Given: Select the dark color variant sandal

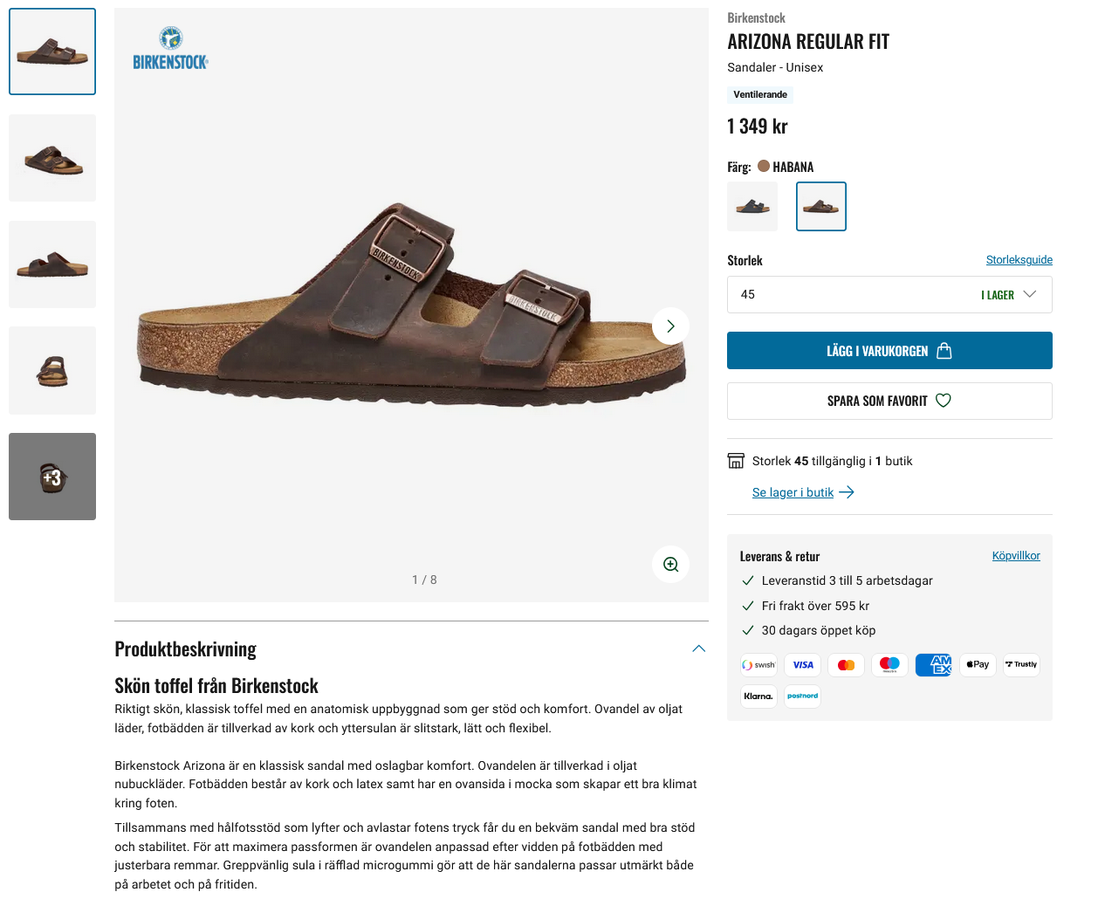Looking at the screenshot, I should point(752,207).
